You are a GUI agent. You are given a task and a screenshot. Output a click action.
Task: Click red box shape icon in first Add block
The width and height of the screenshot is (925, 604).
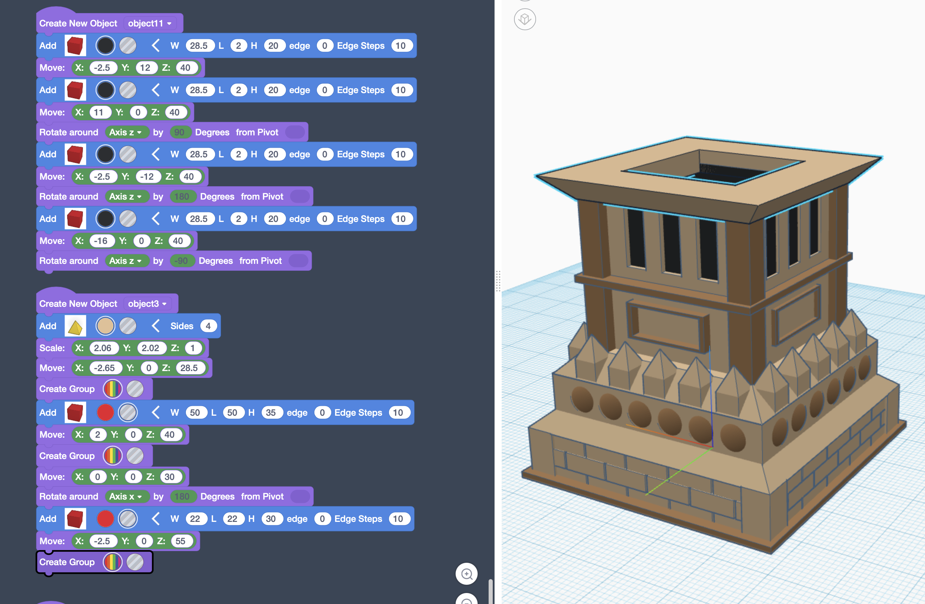click(x=75, y=46)
